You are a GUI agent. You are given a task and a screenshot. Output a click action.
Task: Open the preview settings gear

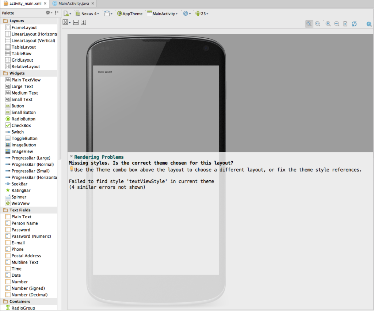369,24
